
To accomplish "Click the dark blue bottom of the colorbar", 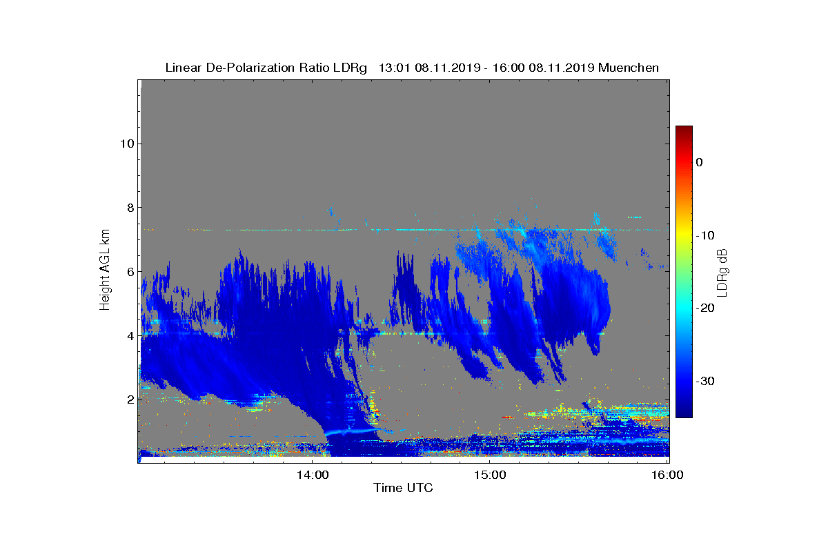I will tap(684, 412).
